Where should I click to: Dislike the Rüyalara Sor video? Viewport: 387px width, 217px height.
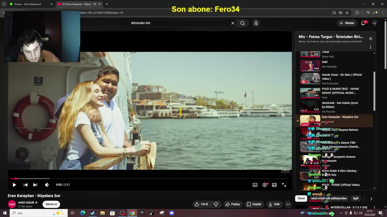pyautogui.click(x=216, y=204)
